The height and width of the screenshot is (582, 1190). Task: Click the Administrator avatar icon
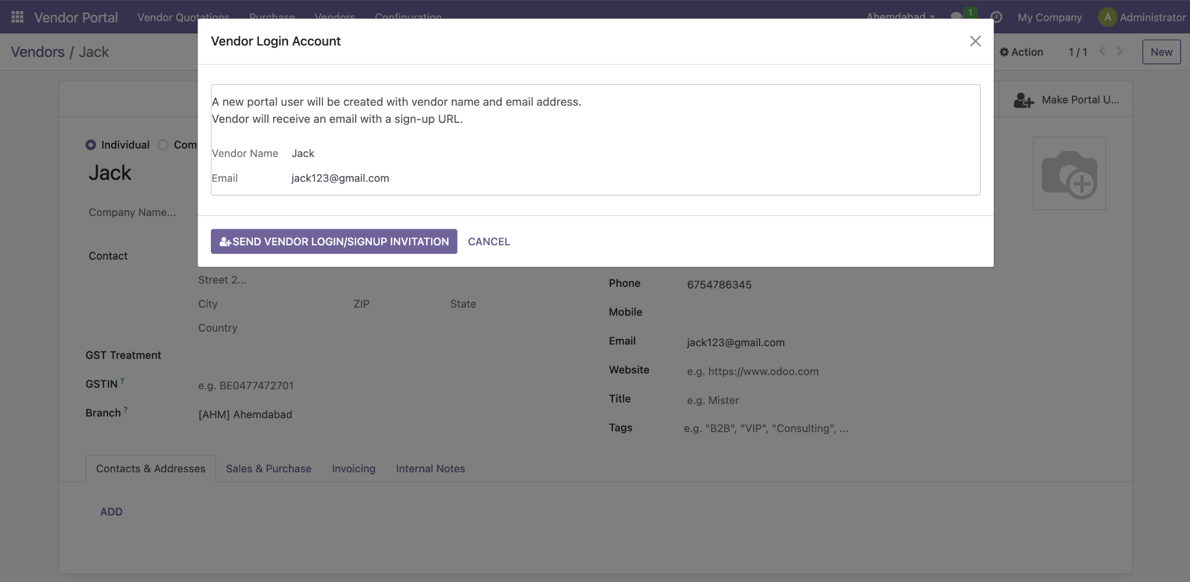click(x=1107, y=17)
